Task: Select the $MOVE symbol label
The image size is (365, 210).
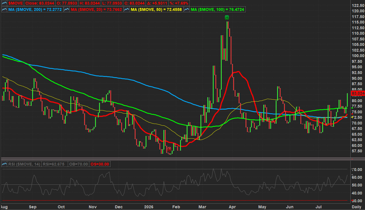Action: tap(15, 3)
